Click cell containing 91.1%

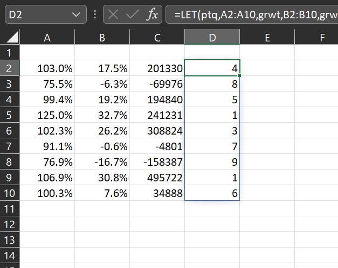pos(47,146)
